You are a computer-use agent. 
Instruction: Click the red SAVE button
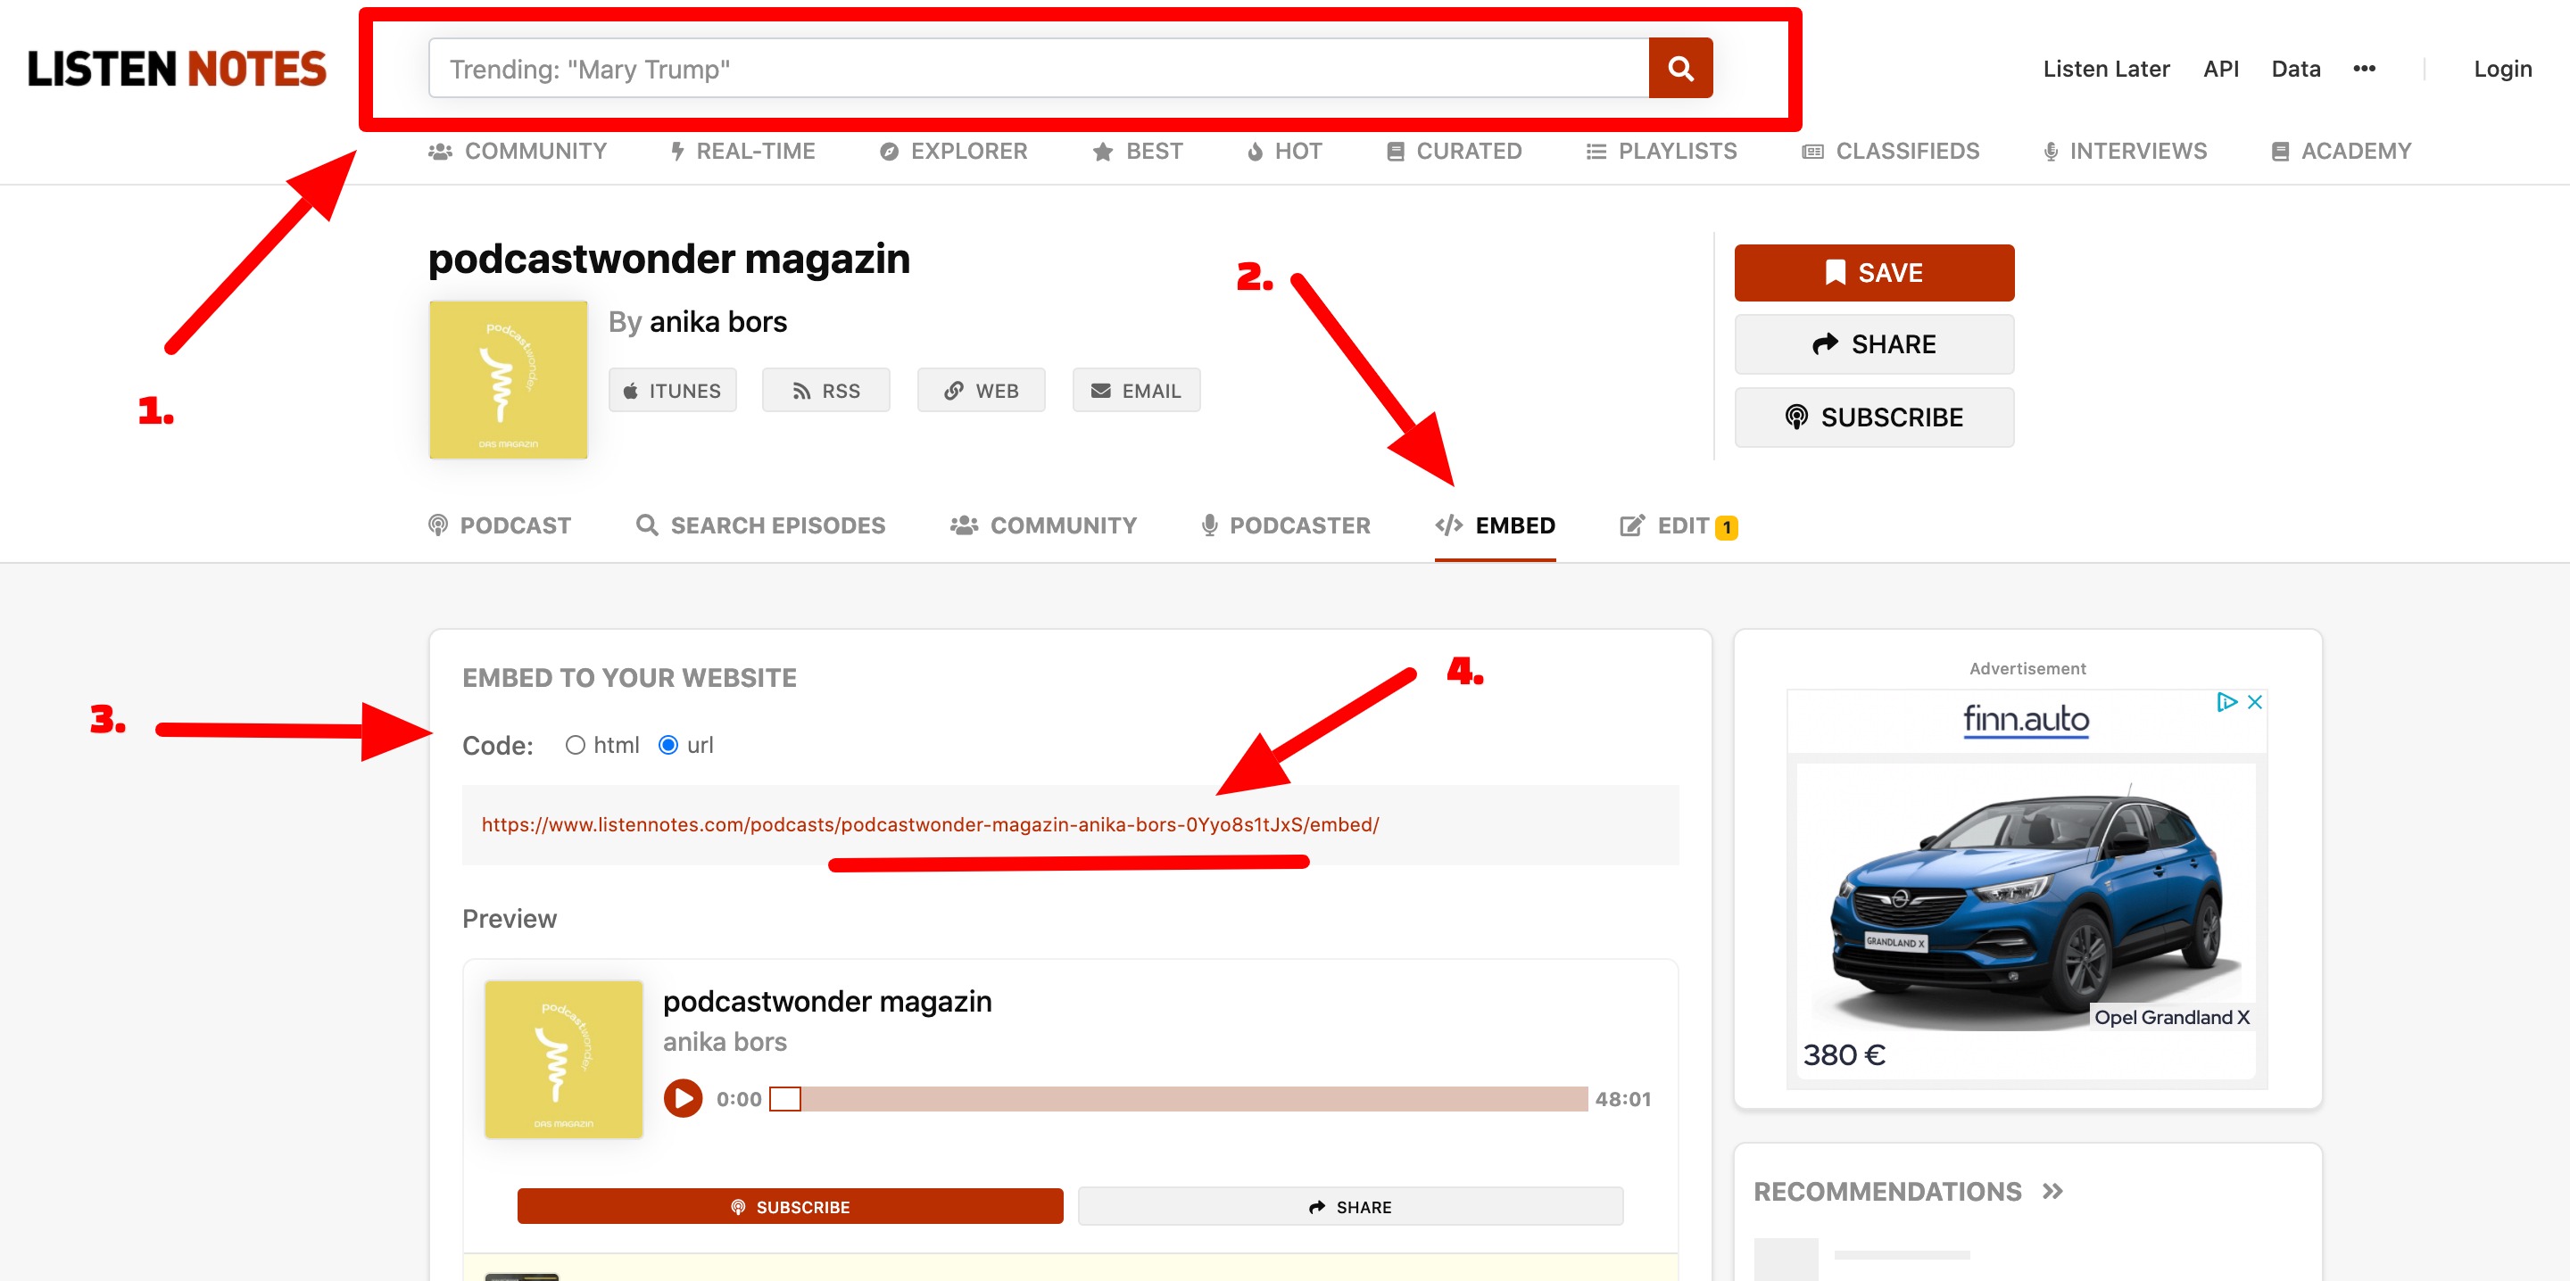1874,272
